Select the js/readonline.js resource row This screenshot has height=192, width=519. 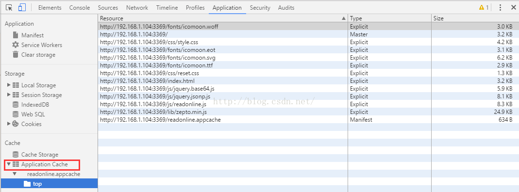[x=308, y=104]
